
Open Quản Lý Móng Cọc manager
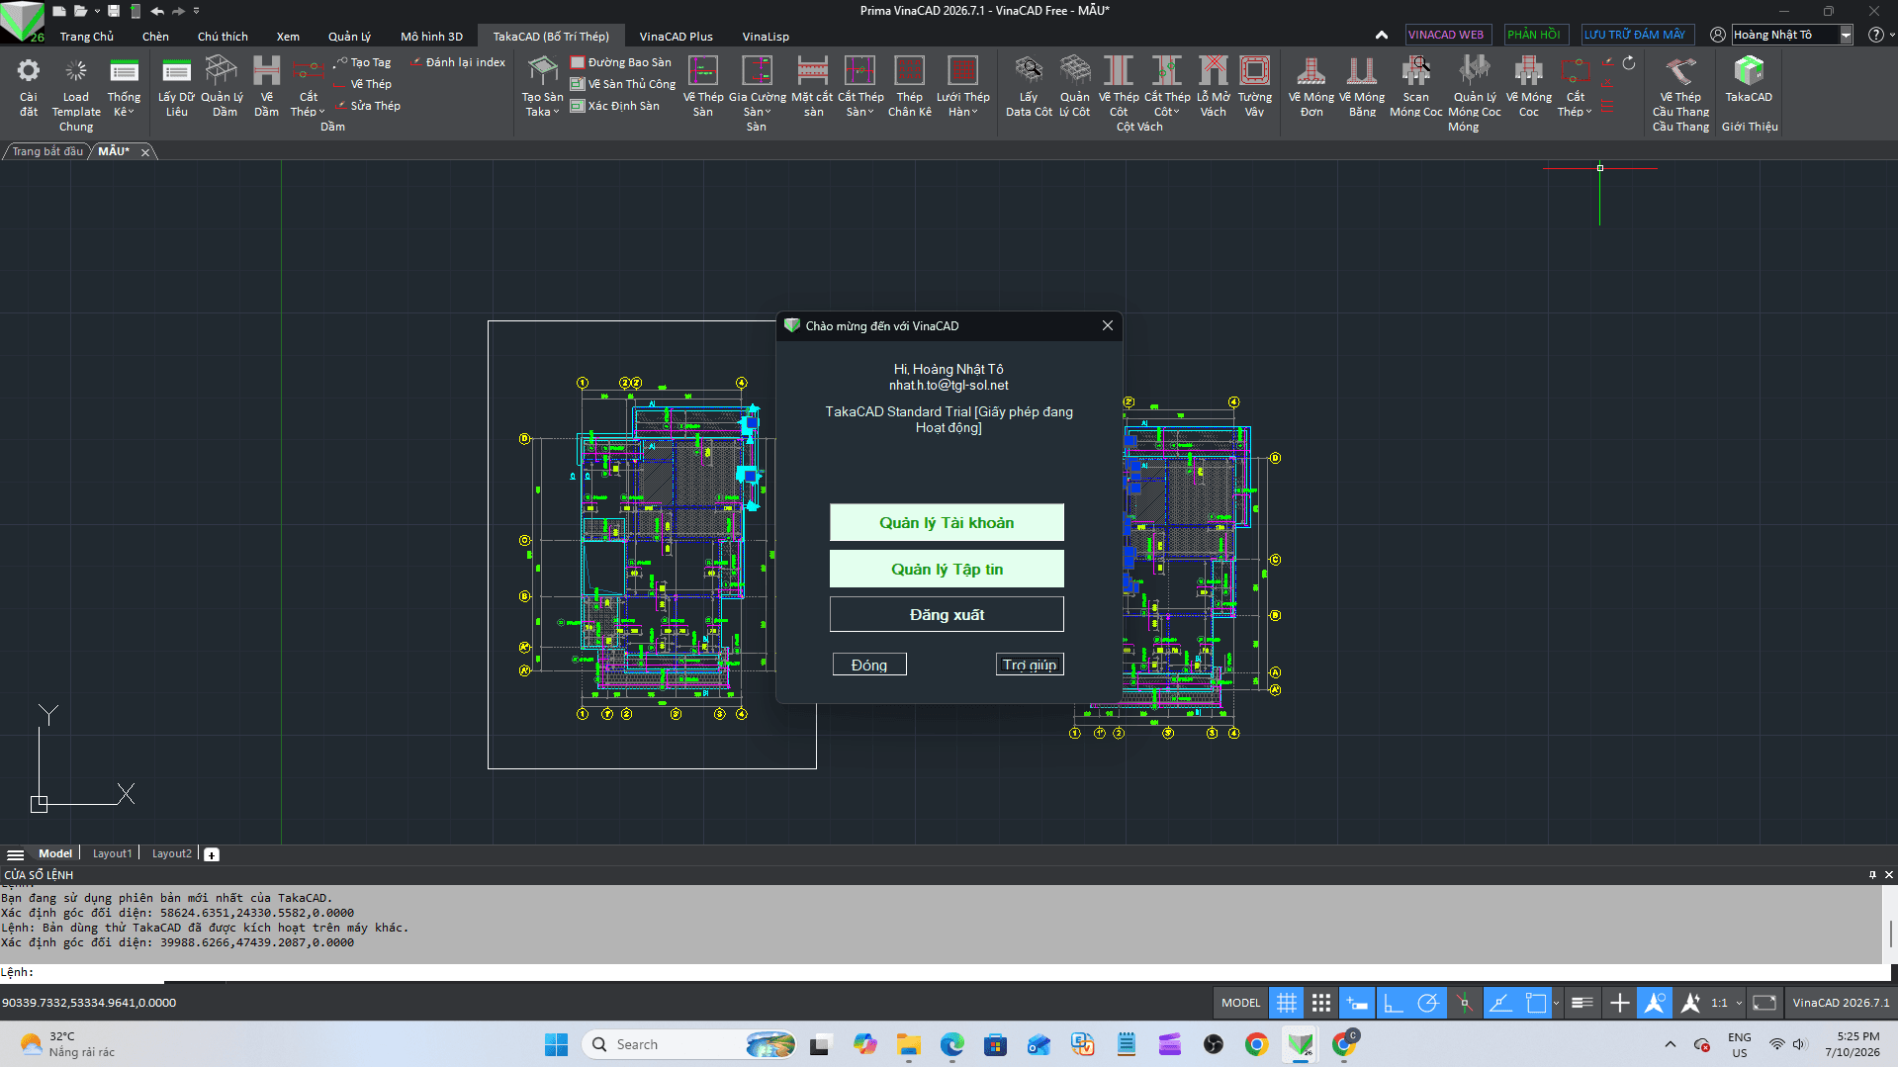click(x=1475, y=87)
